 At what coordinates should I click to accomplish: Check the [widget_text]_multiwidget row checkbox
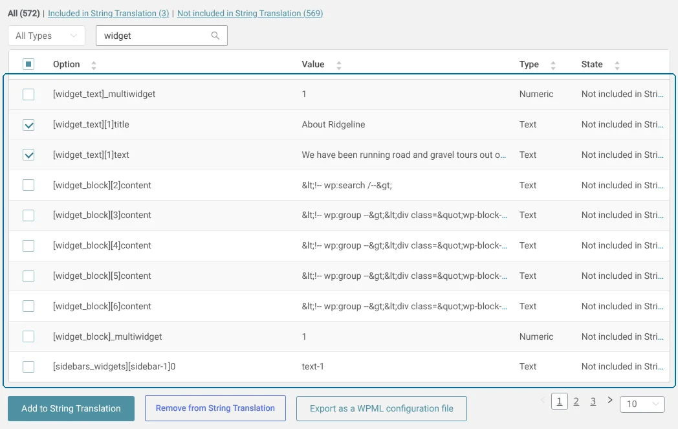(x=28, y=94)
